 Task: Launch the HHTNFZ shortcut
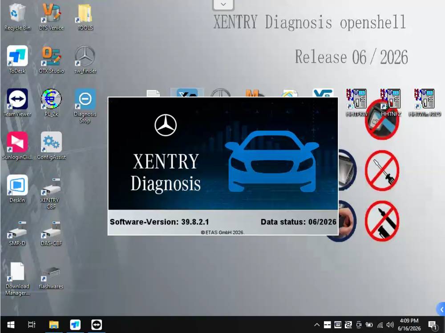tap(391, 103)
